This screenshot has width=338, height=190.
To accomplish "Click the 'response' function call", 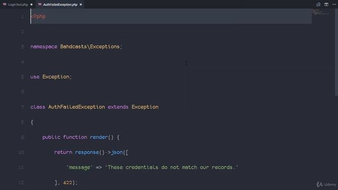I will point(87,153).
